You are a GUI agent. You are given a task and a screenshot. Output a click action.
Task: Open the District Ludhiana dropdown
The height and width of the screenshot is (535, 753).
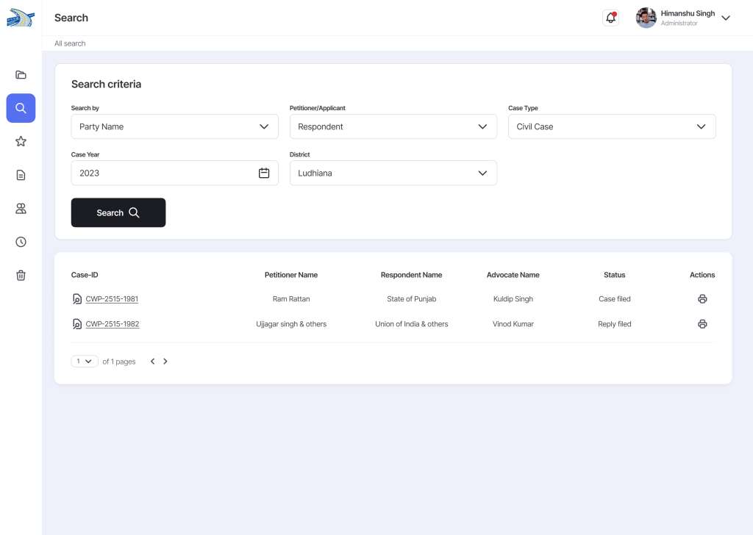click(x=393, y=173)
